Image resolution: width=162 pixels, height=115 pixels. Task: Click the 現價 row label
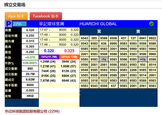coord(8,30)
